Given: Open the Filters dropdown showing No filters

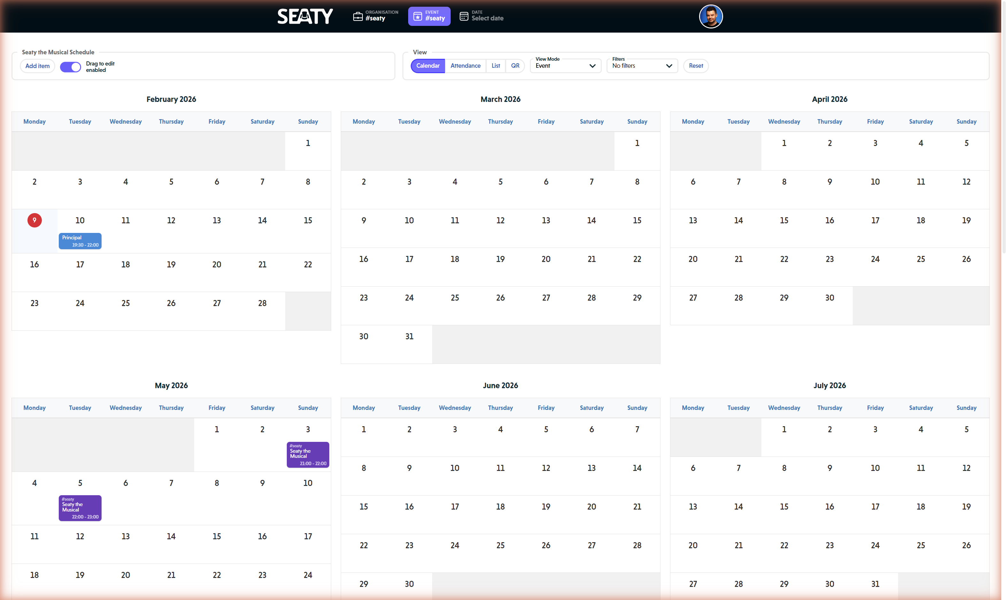Looking at the screenshot, I should pos(641,65).
